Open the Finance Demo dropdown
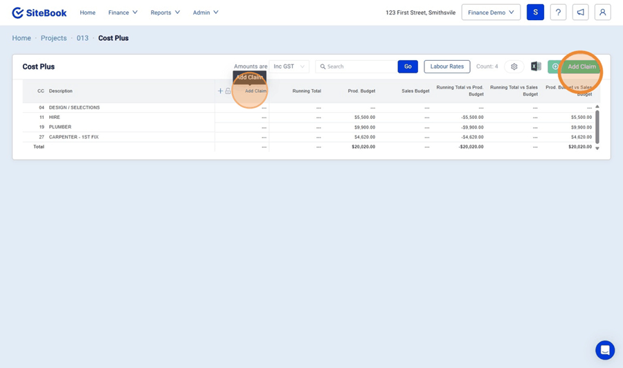 (x=491, y=12)
